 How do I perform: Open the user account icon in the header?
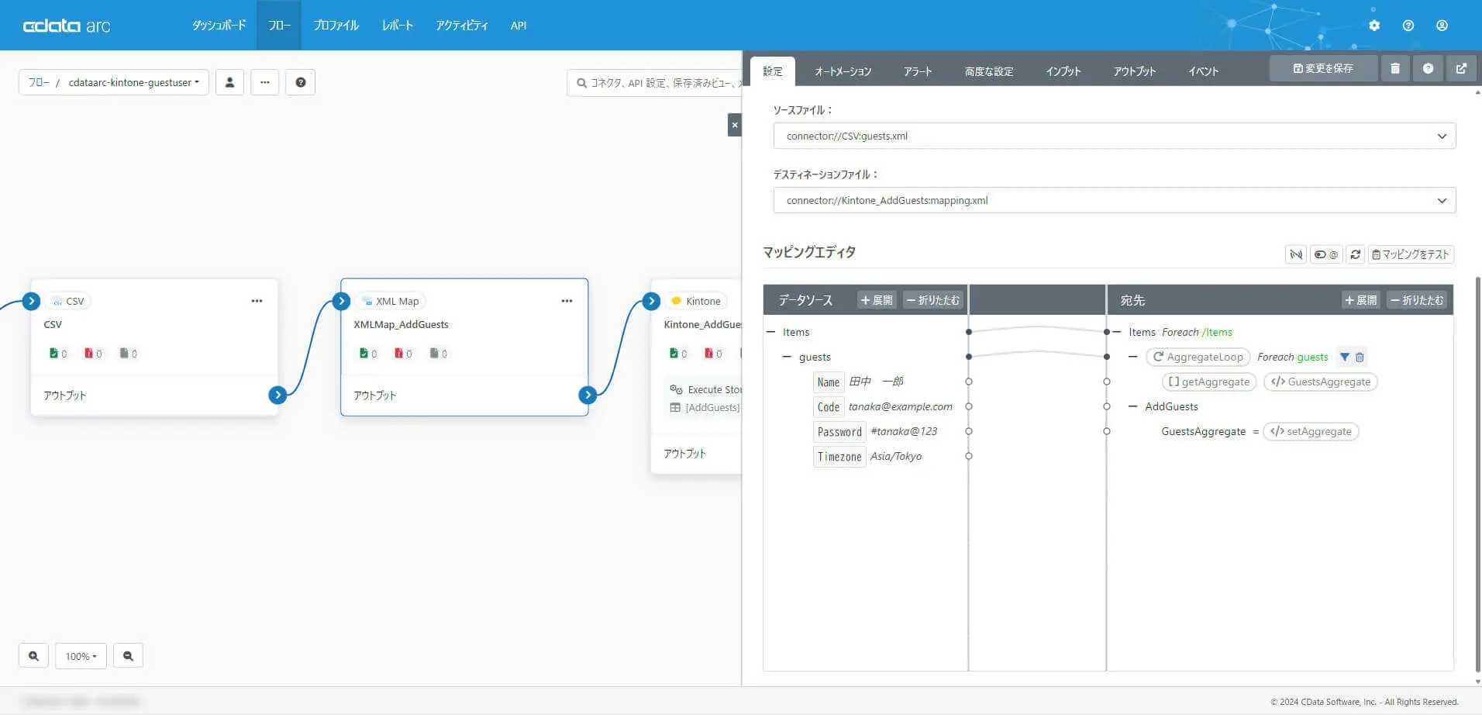[x=1442, y=26]
